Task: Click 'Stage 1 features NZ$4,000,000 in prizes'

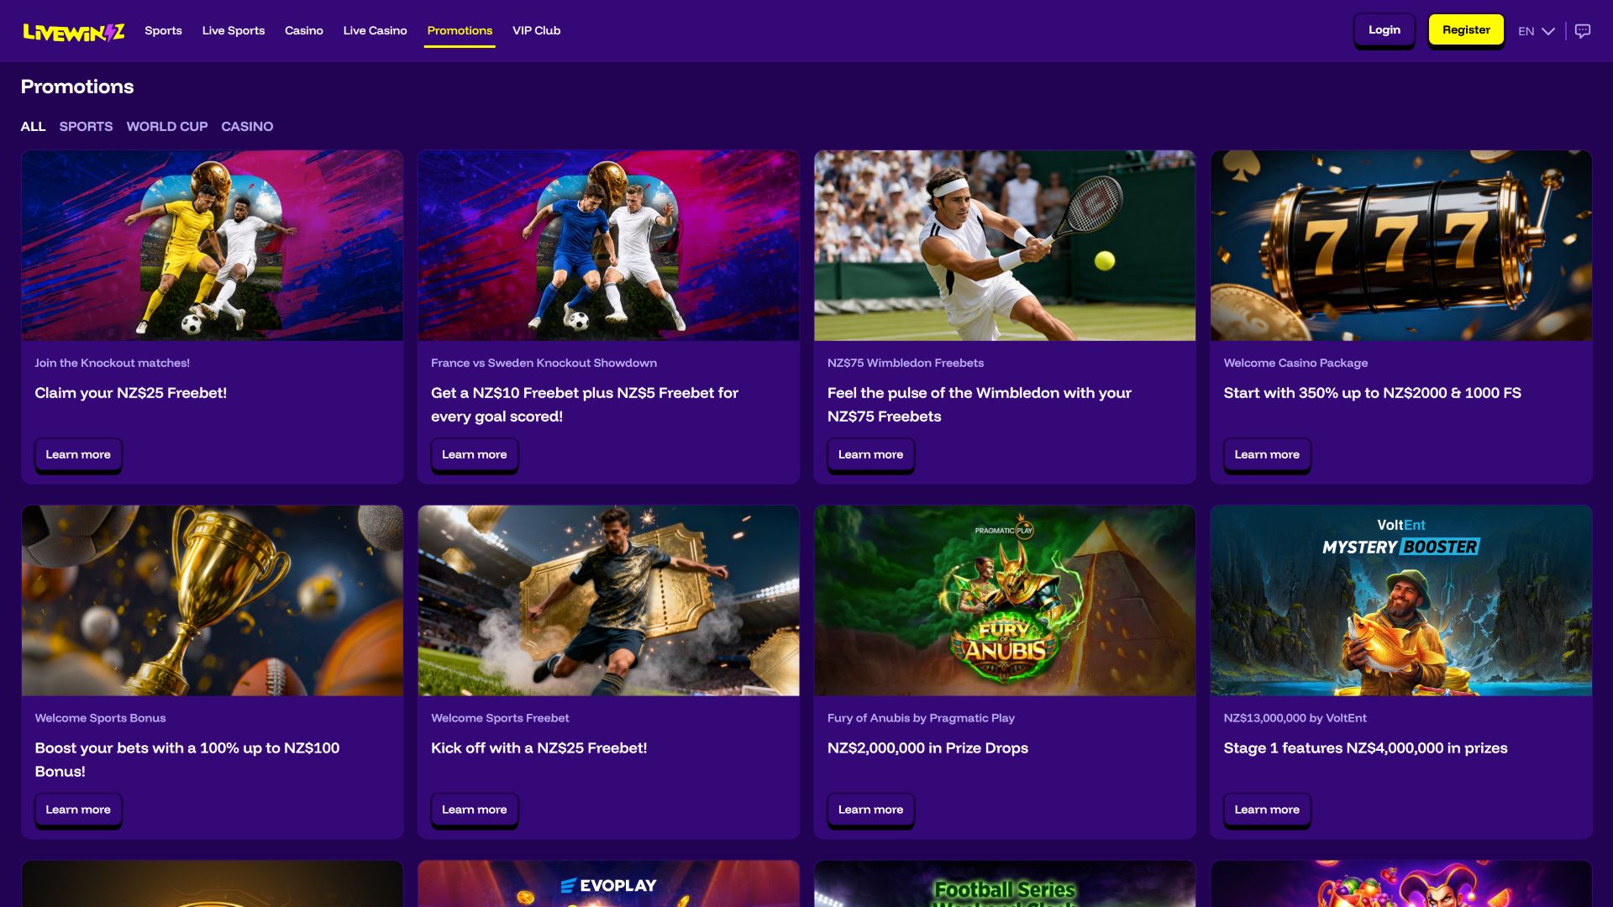Action: 1365,748
